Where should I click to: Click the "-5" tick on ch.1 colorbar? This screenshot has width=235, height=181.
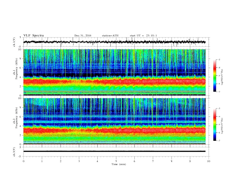click(x=219, y=76)
